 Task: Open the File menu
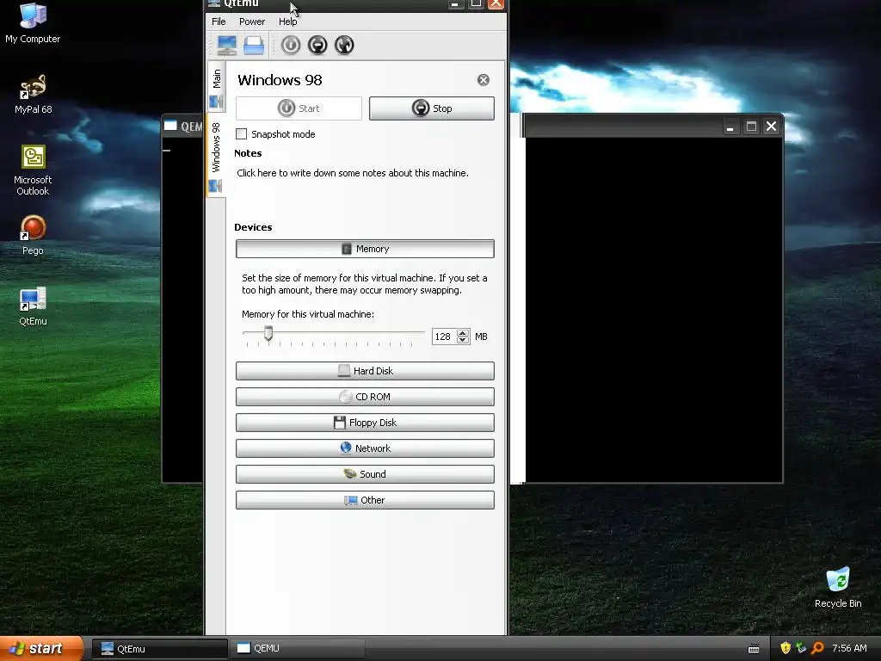219,22
